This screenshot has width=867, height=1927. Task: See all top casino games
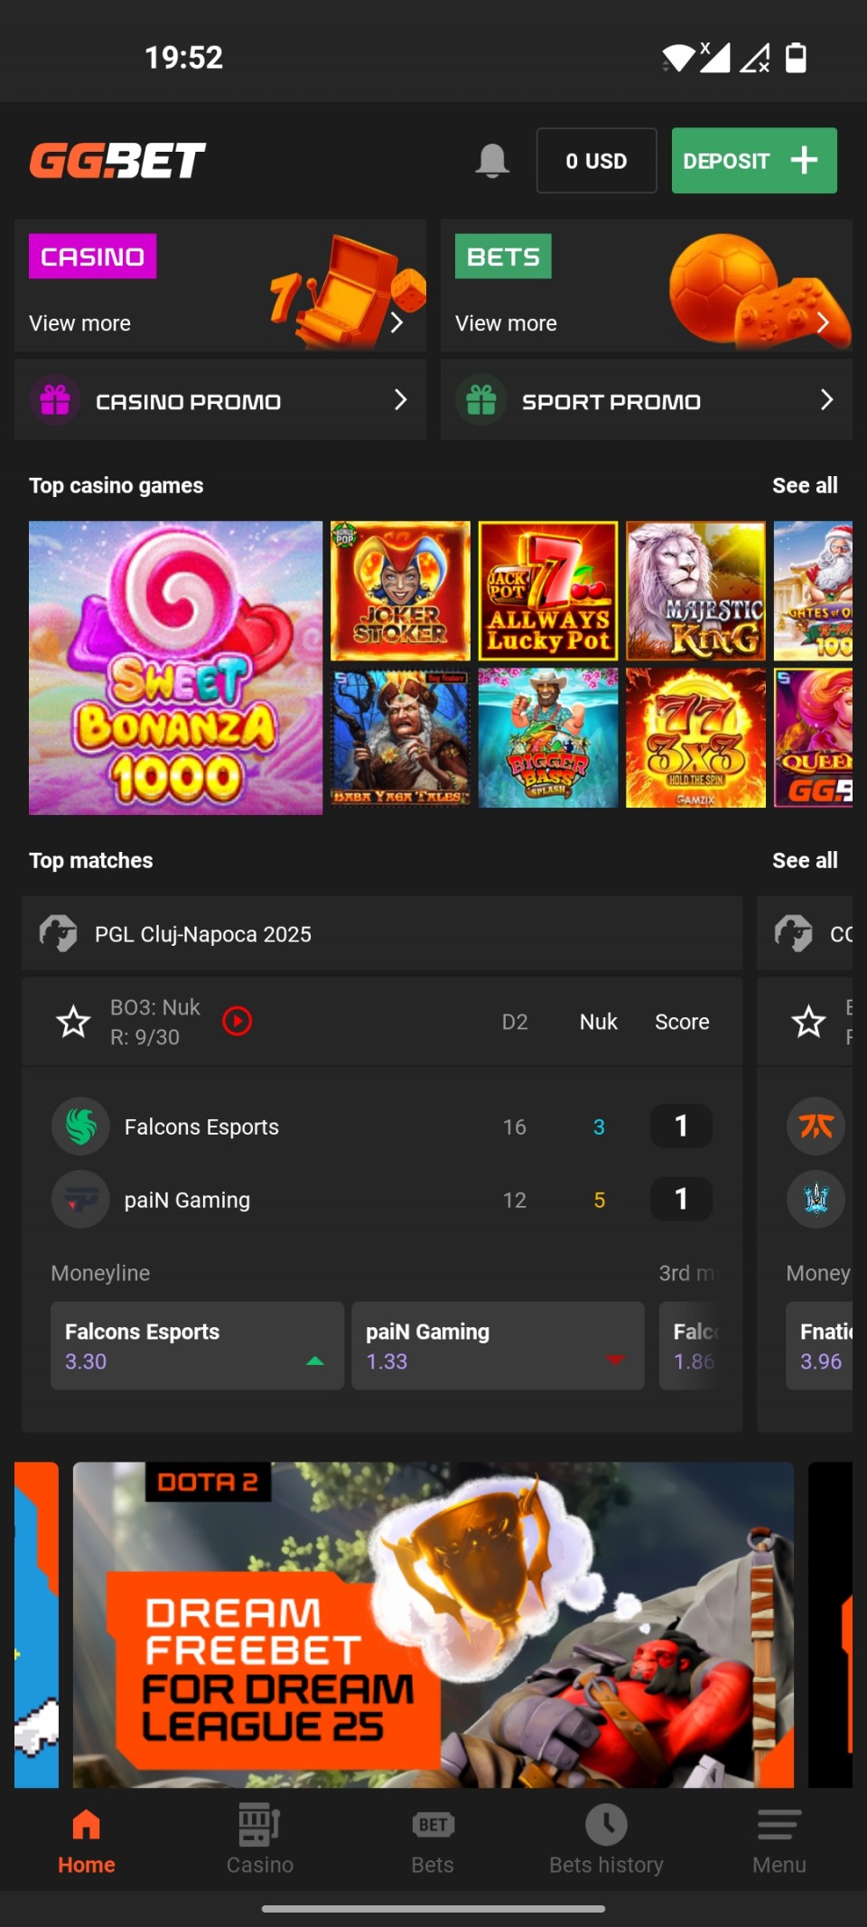point(805,485)
